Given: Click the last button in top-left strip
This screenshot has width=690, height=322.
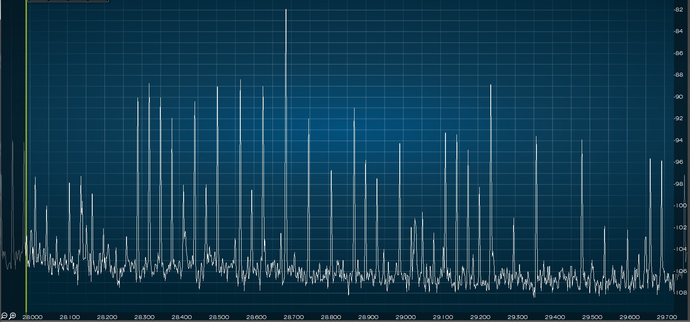Looking at the screenshot, I should point(98,1).
